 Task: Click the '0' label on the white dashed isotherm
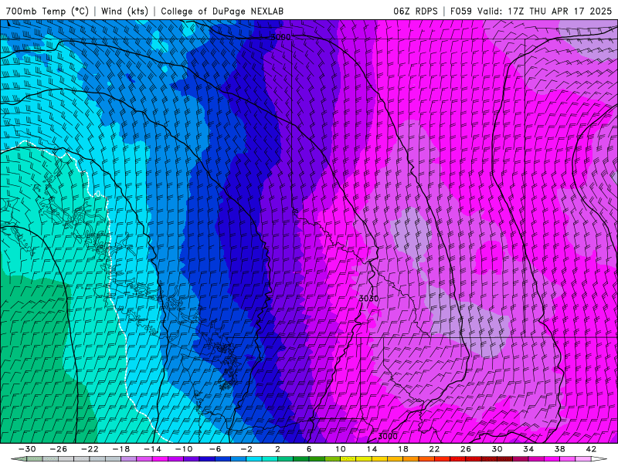(x=97, y=194)
